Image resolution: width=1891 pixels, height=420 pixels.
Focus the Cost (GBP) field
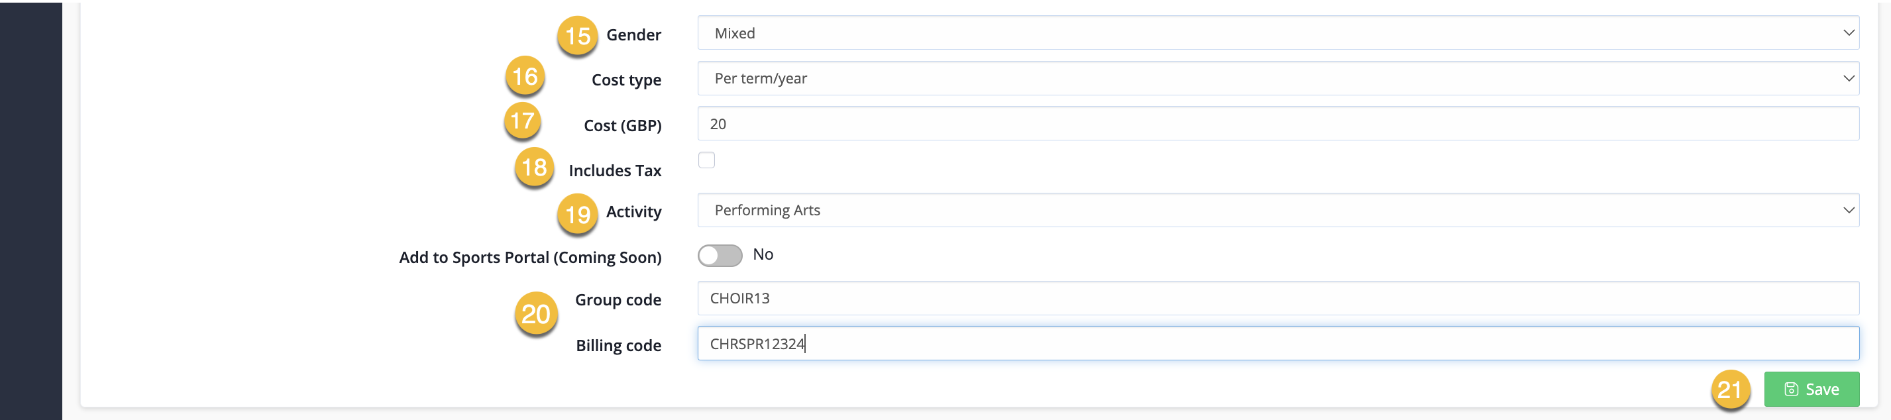1277,123
